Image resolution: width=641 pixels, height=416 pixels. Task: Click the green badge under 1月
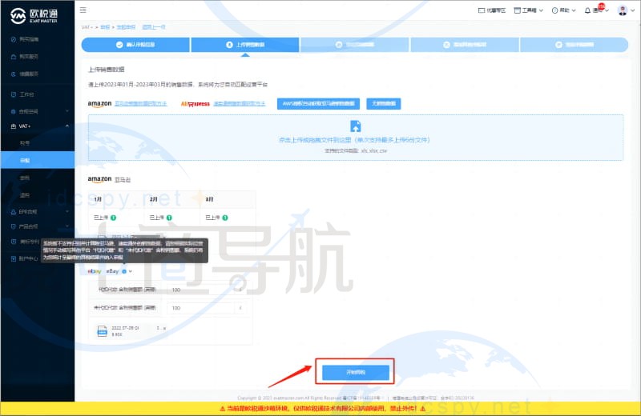[x=113, y=218]
